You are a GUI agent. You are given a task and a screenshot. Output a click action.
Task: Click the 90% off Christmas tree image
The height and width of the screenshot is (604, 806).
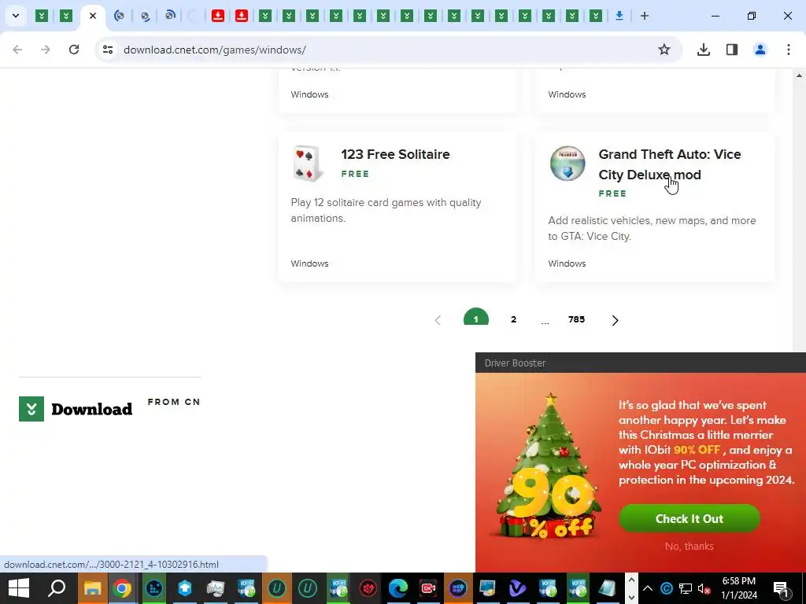click(547, 466)
